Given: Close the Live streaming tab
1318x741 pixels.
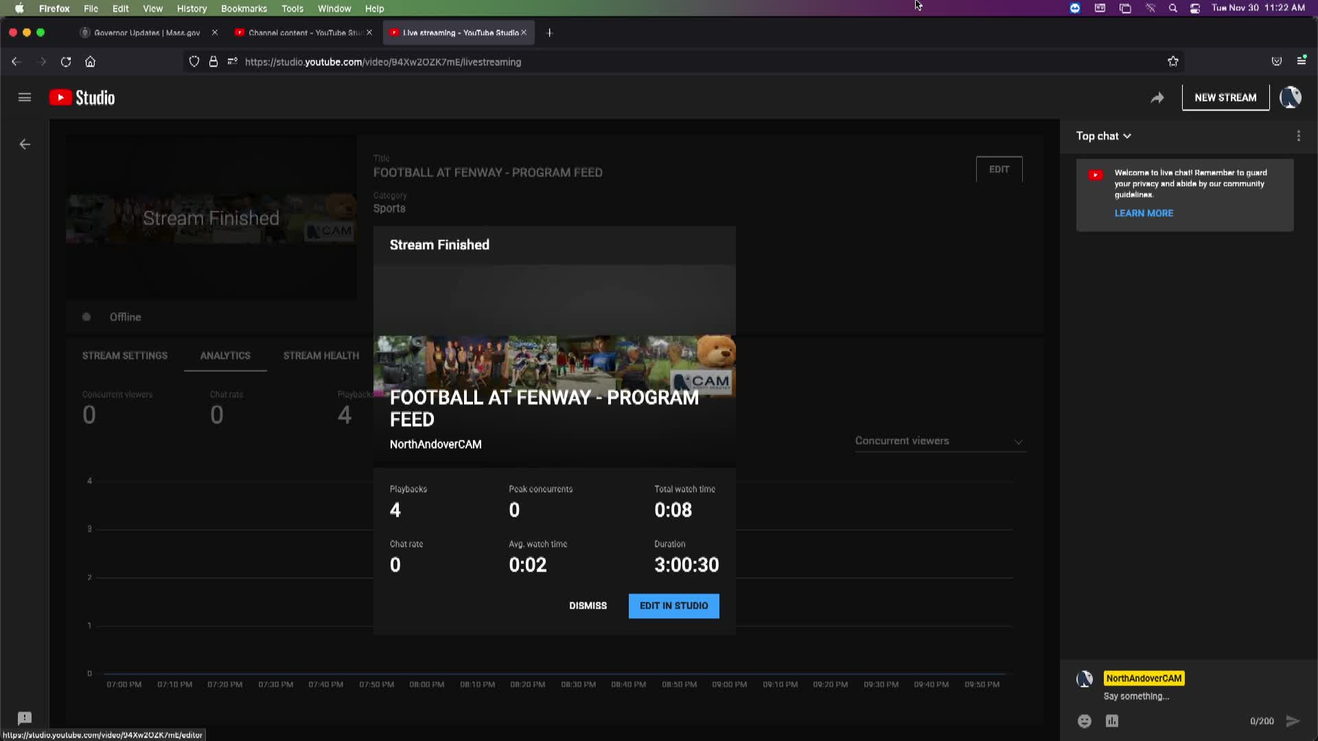Looking at the screenshot, I should 524,32.
